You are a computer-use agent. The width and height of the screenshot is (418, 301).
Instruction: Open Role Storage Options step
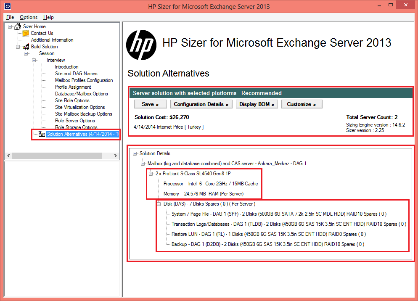click(x=76, y=127)
